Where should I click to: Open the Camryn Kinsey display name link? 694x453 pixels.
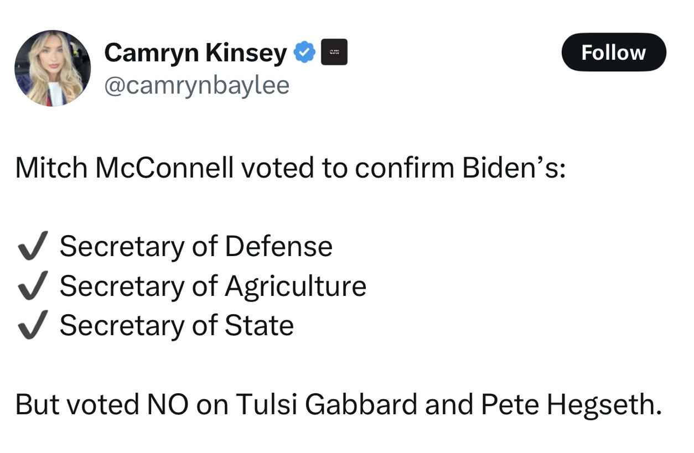point(195,53)
